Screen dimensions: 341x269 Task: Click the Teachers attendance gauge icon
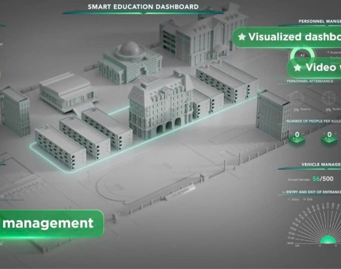[329, 98]
